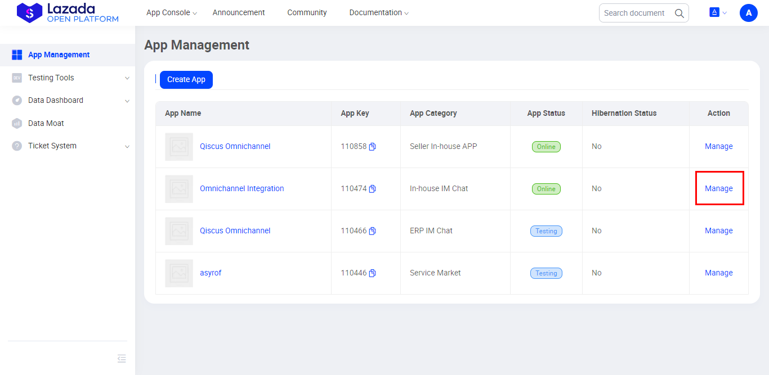This screenshot has height=375, width=769.
Task: Manage the asyrof app
Action: (x=719, y=273)
